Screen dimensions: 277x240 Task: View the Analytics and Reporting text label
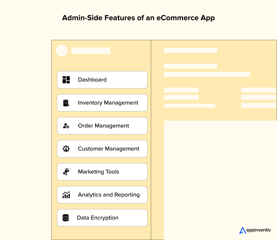click(109, 195)
